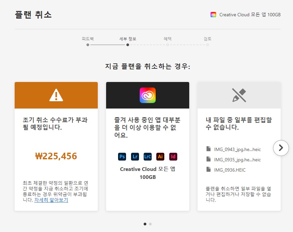
Task: Advance the carousel with the right chevron button
Action: tap(281, 148)
